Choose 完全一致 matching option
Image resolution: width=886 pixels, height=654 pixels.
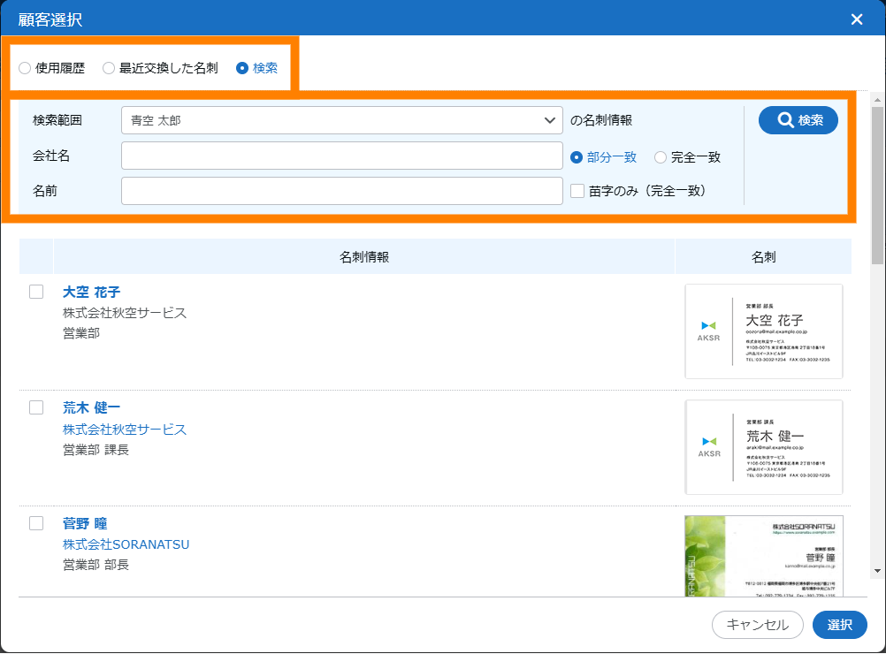(x=661, y=157)
